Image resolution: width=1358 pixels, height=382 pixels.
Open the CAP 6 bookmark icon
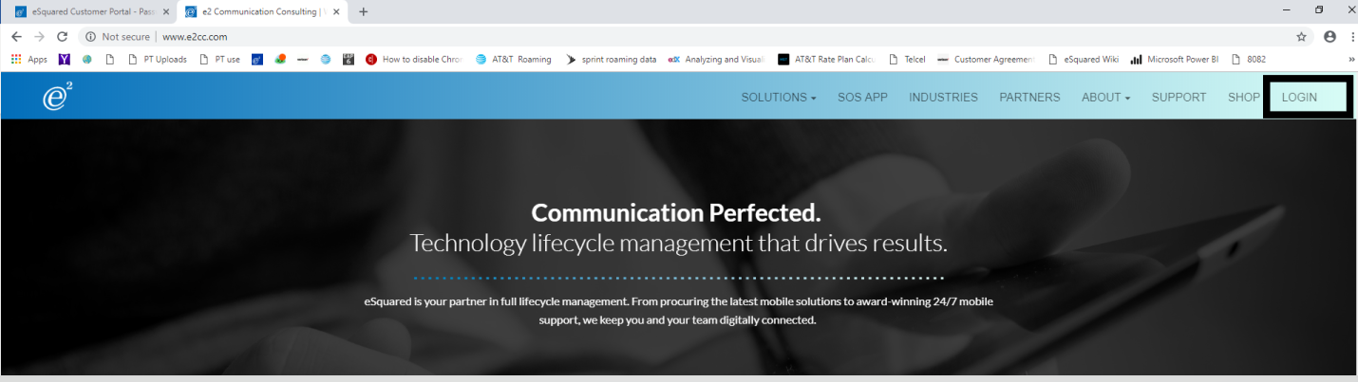coord(349,59)
